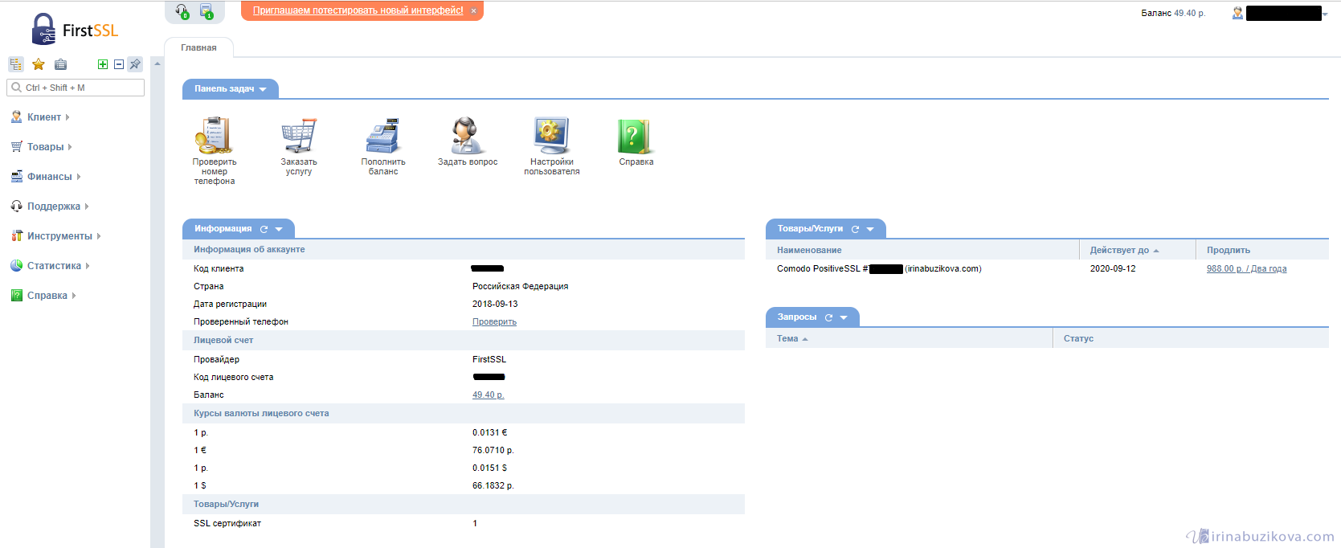Click the Пополнить баланс cash register icon

383,136
